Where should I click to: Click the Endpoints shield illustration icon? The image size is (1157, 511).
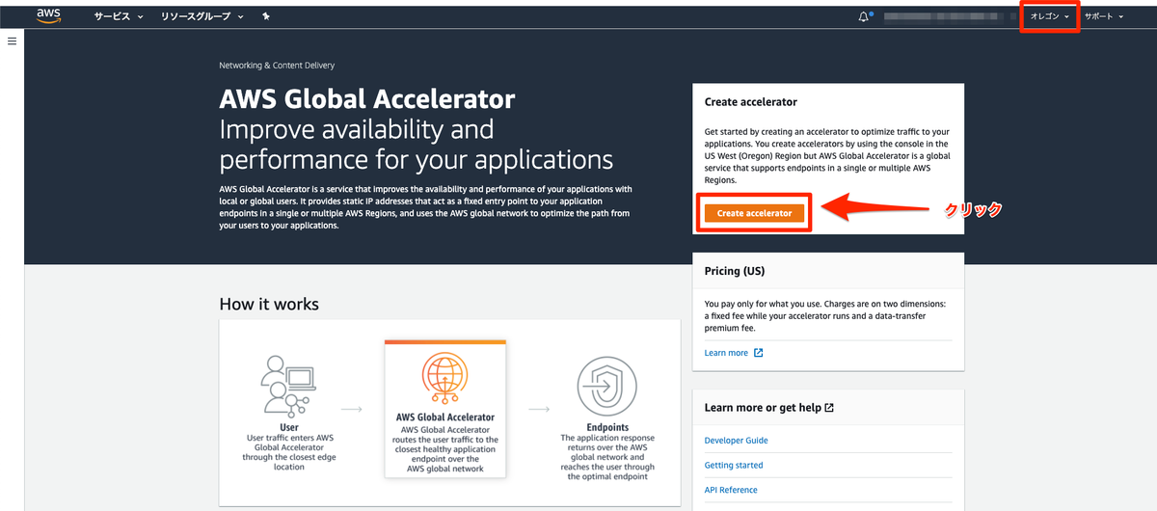(606, 386)
